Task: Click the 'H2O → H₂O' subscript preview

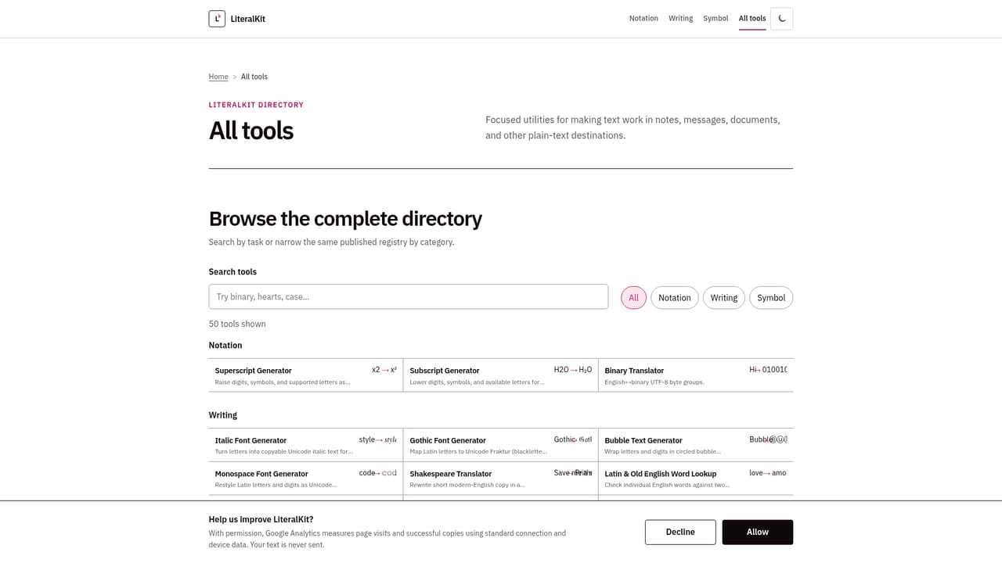Action: (573, 370)
